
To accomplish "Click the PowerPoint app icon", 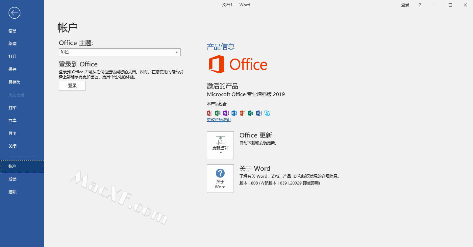I will 242,113.
